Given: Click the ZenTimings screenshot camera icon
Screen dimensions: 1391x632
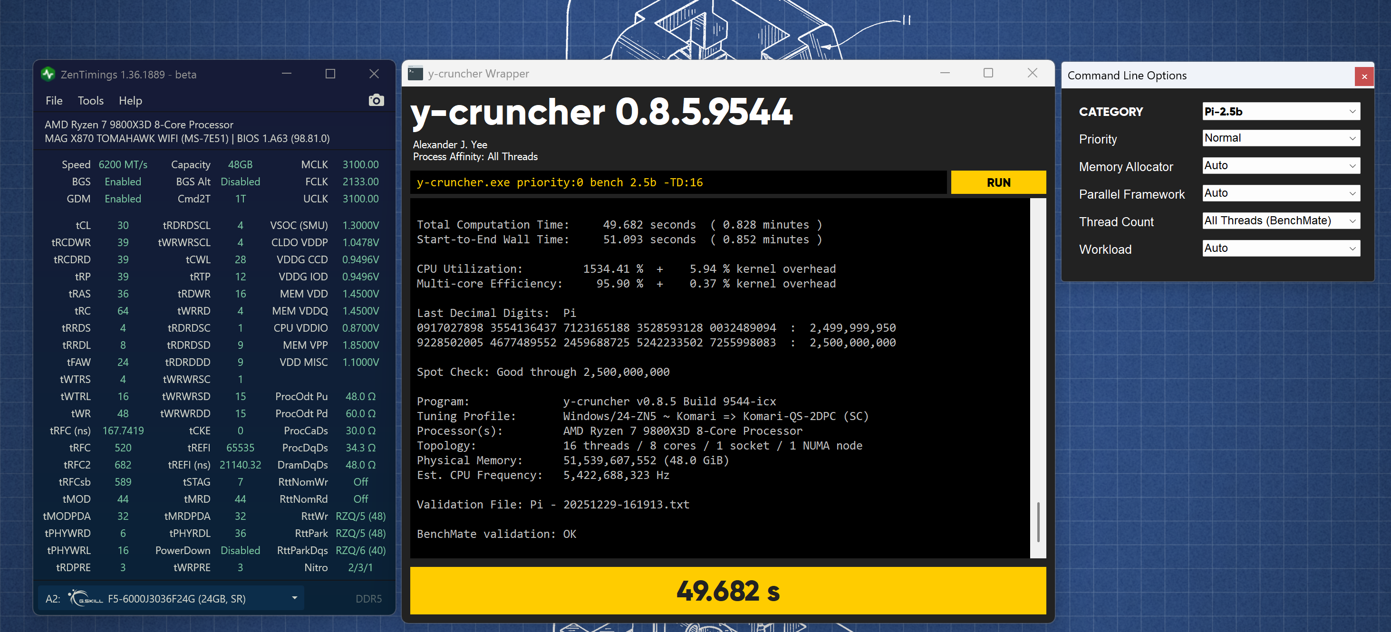Looking at the screenshot, I should [x=376, y=100].
